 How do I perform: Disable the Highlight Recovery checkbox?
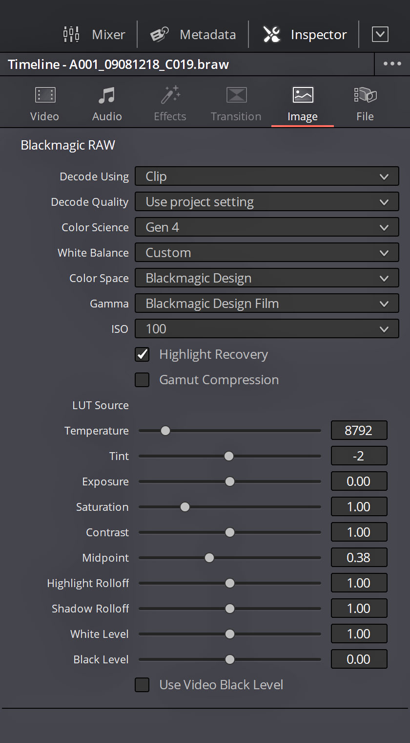(x=142, y=354)
